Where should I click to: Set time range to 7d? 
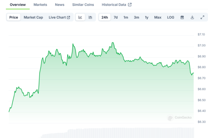[x=116, y=17]
